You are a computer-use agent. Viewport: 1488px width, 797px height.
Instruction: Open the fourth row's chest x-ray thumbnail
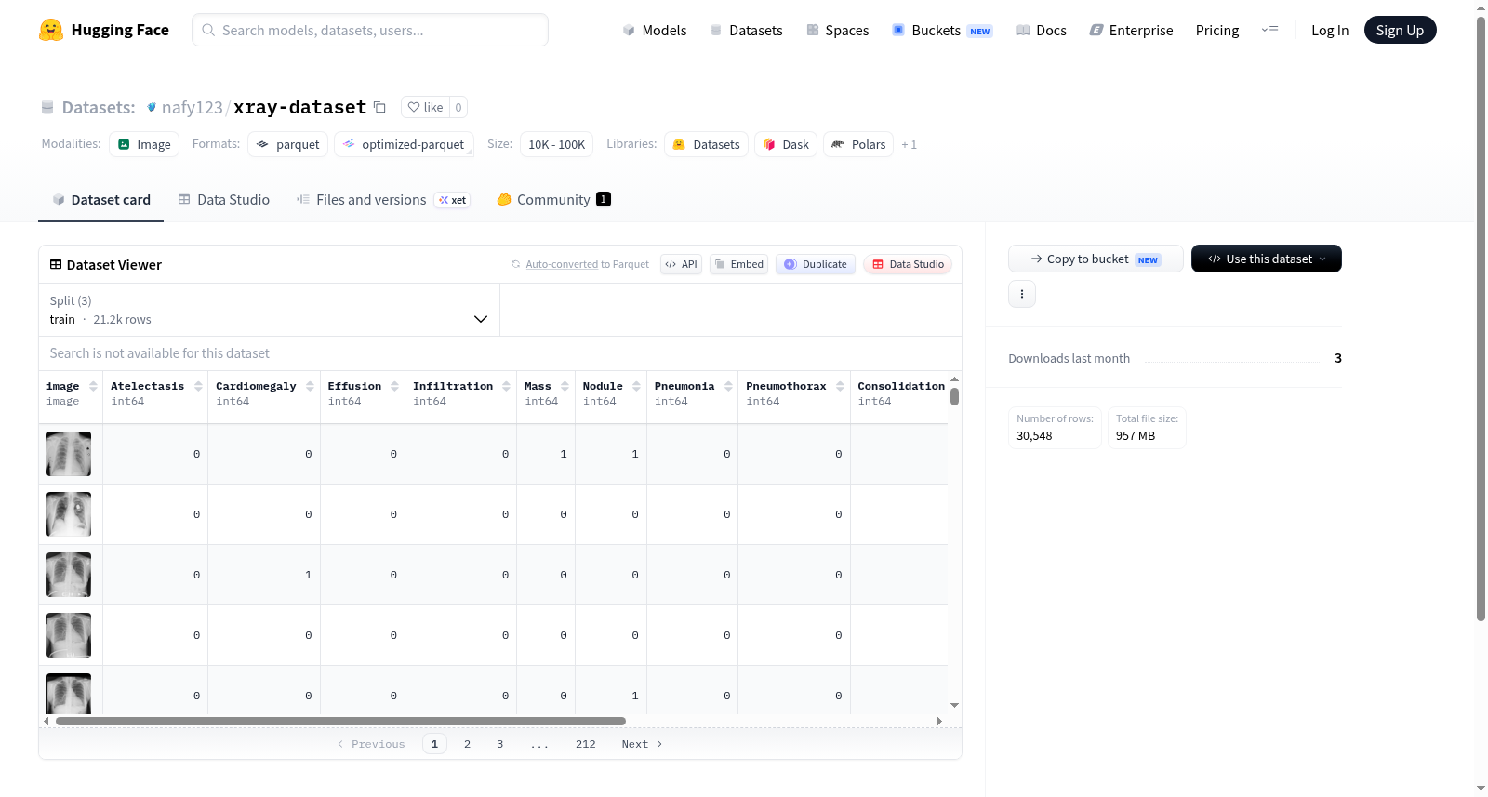click(x=69, y=635)
